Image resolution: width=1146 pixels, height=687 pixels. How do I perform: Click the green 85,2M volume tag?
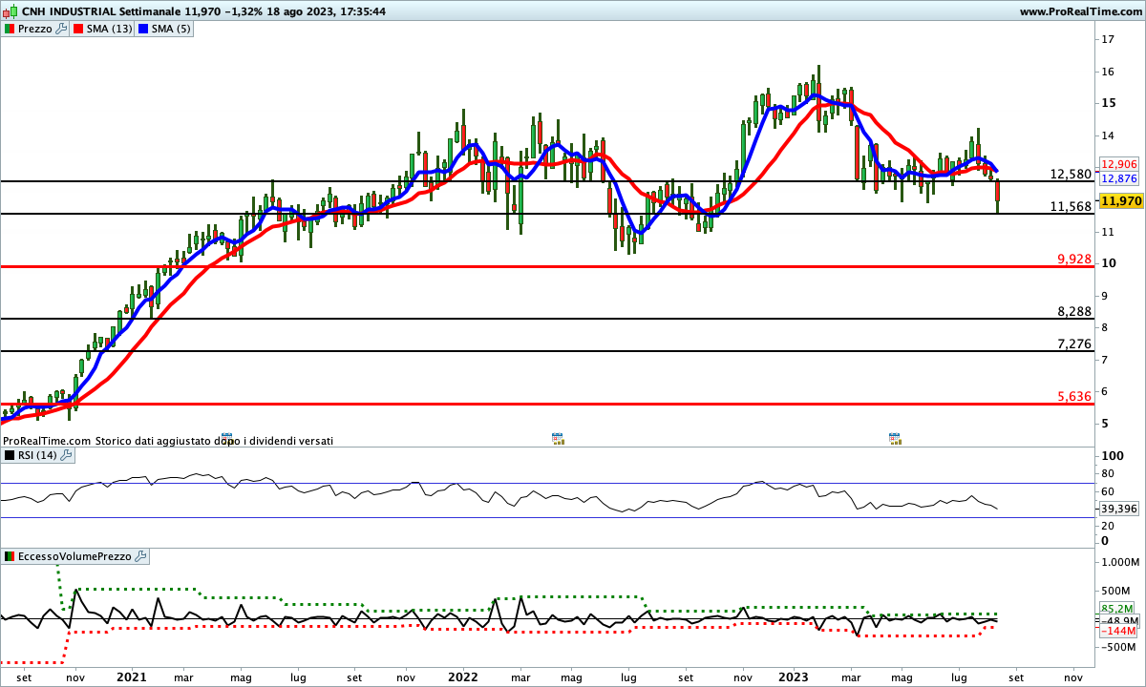coord(1117,609)
